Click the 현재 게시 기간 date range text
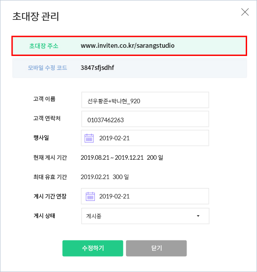 112,157
